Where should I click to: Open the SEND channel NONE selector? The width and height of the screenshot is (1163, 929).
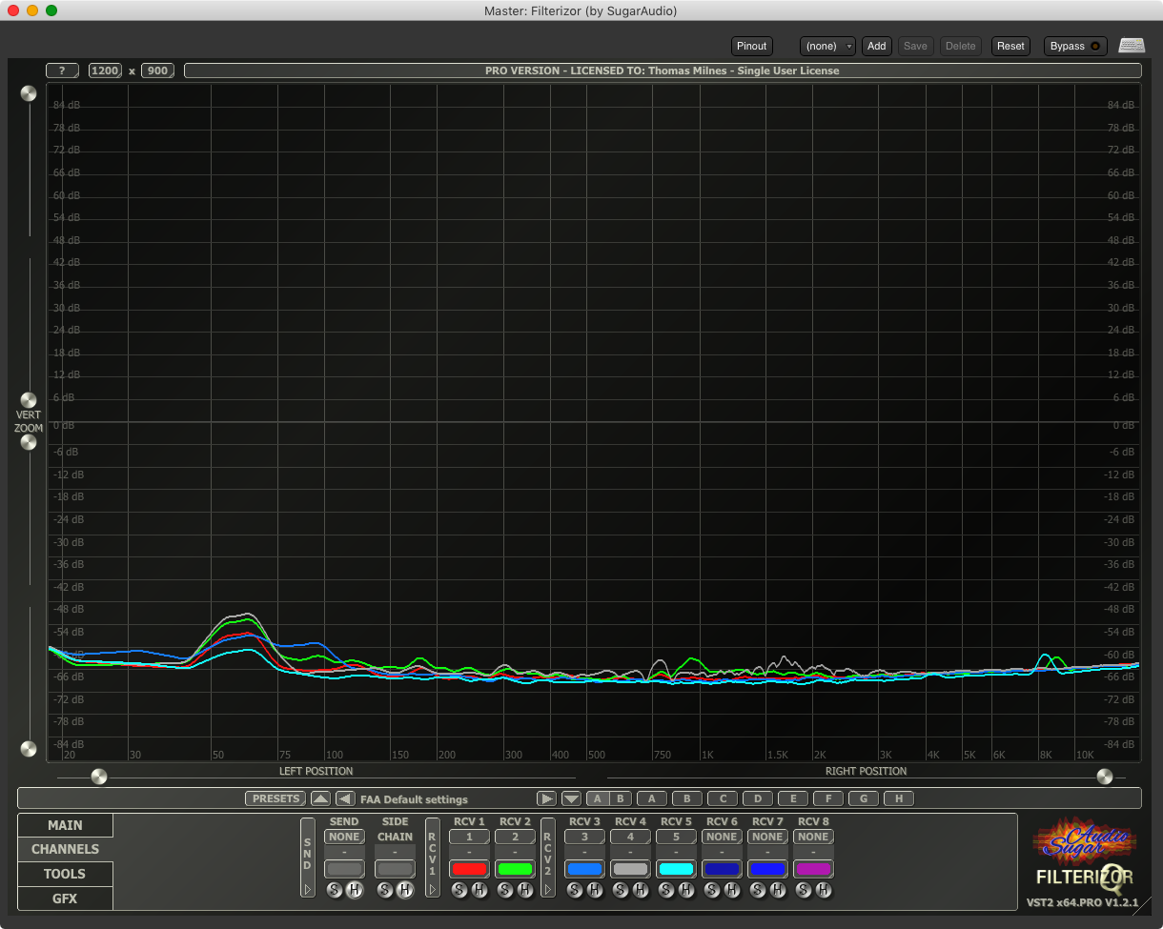coord(344,837)
